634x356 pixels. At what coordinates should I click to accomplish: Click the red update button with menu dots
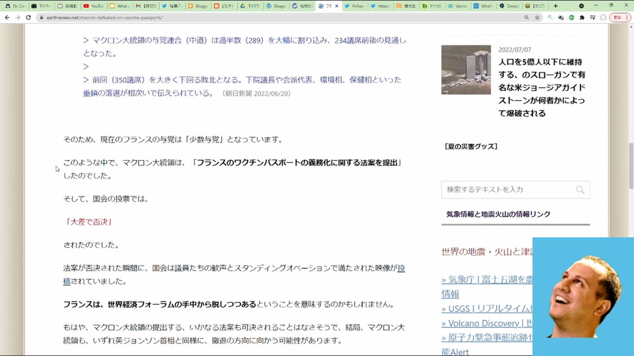coord(620,17)
